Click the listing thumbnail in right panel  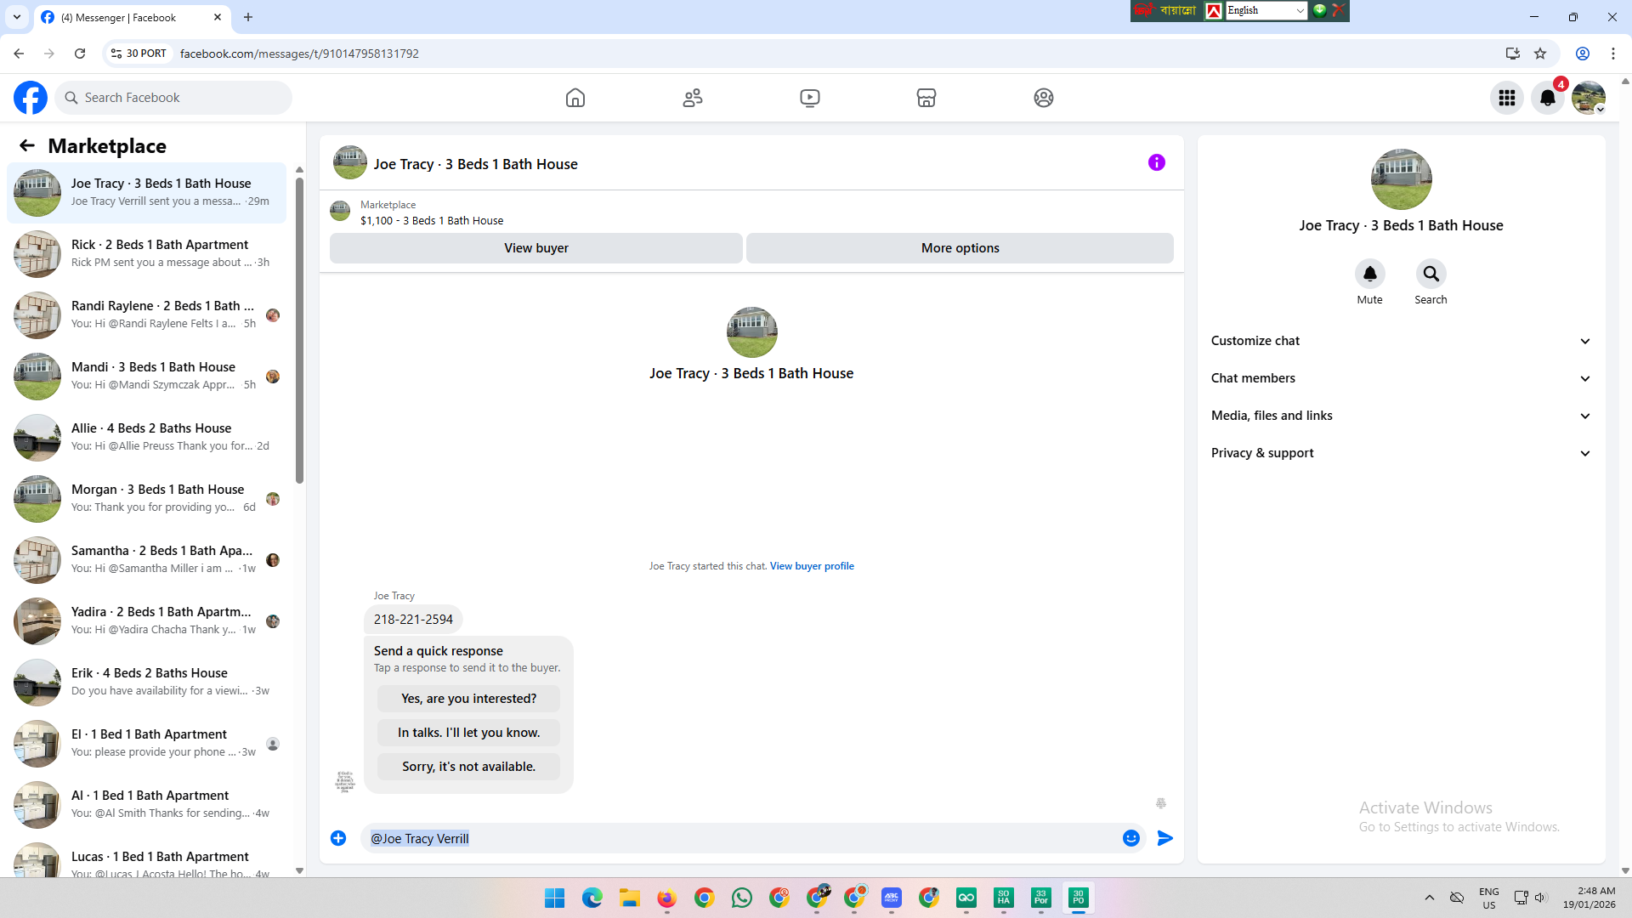[x=1401, y=179]
